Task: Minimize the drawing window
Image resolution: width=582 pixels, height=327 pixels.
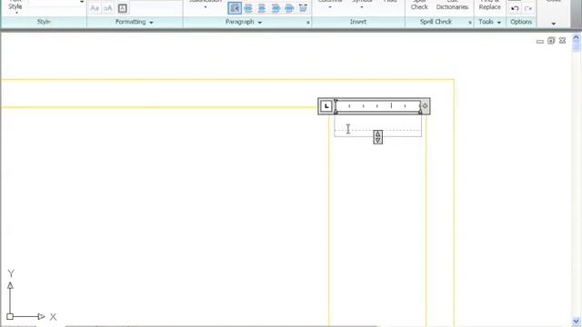Action: tap(540, 41)
